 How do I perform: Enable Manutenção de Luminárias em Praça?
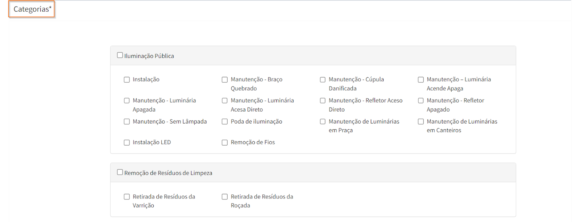(323, 122)
